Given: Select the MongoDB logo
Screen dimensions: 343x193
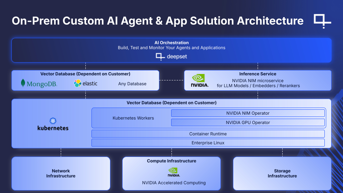Looking at the screenshot, I should click(39, 84).
